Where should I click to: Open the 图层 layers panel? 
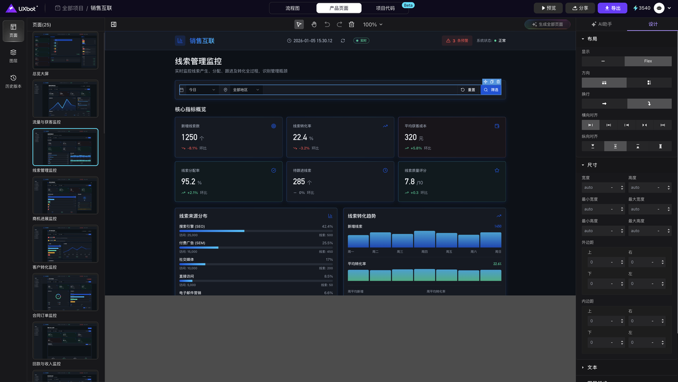pyautogui.click(x=13, y=56)
